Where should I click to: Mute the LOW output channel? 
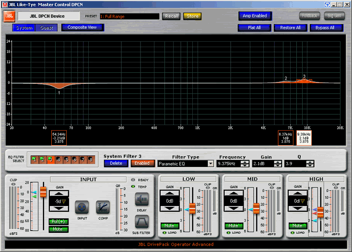click(x=170, y=226)
